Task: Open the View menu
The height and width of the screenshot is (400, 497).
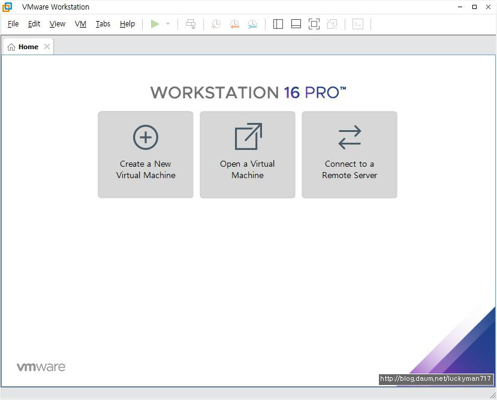Action: [x=58, y=24]
